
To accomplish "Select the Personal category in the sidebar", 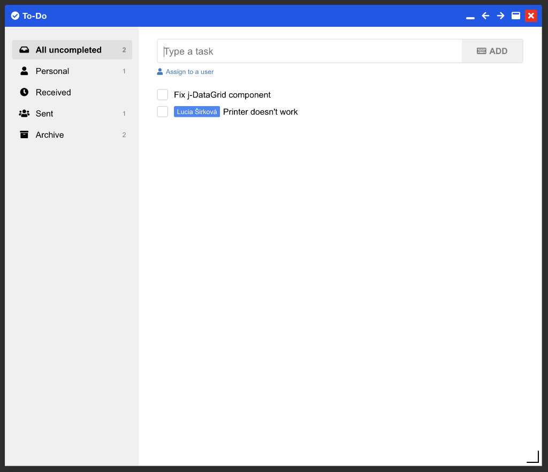I will pyautogui.click(x=52, y=71).
